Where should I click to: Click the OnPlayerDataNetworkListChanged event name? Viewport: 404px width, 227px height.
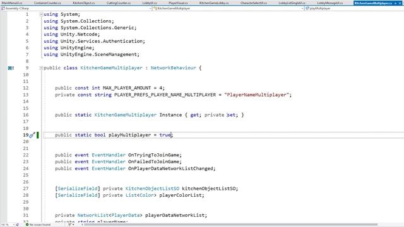170,168
